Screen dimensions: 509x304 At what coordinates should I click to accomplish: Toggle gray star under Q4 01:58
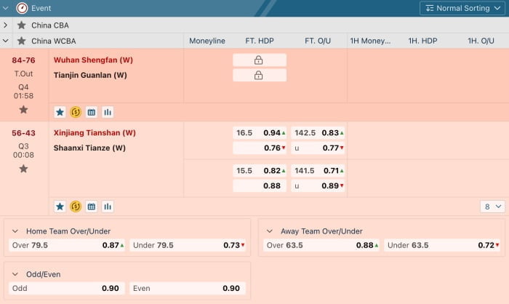pos(23,110)
